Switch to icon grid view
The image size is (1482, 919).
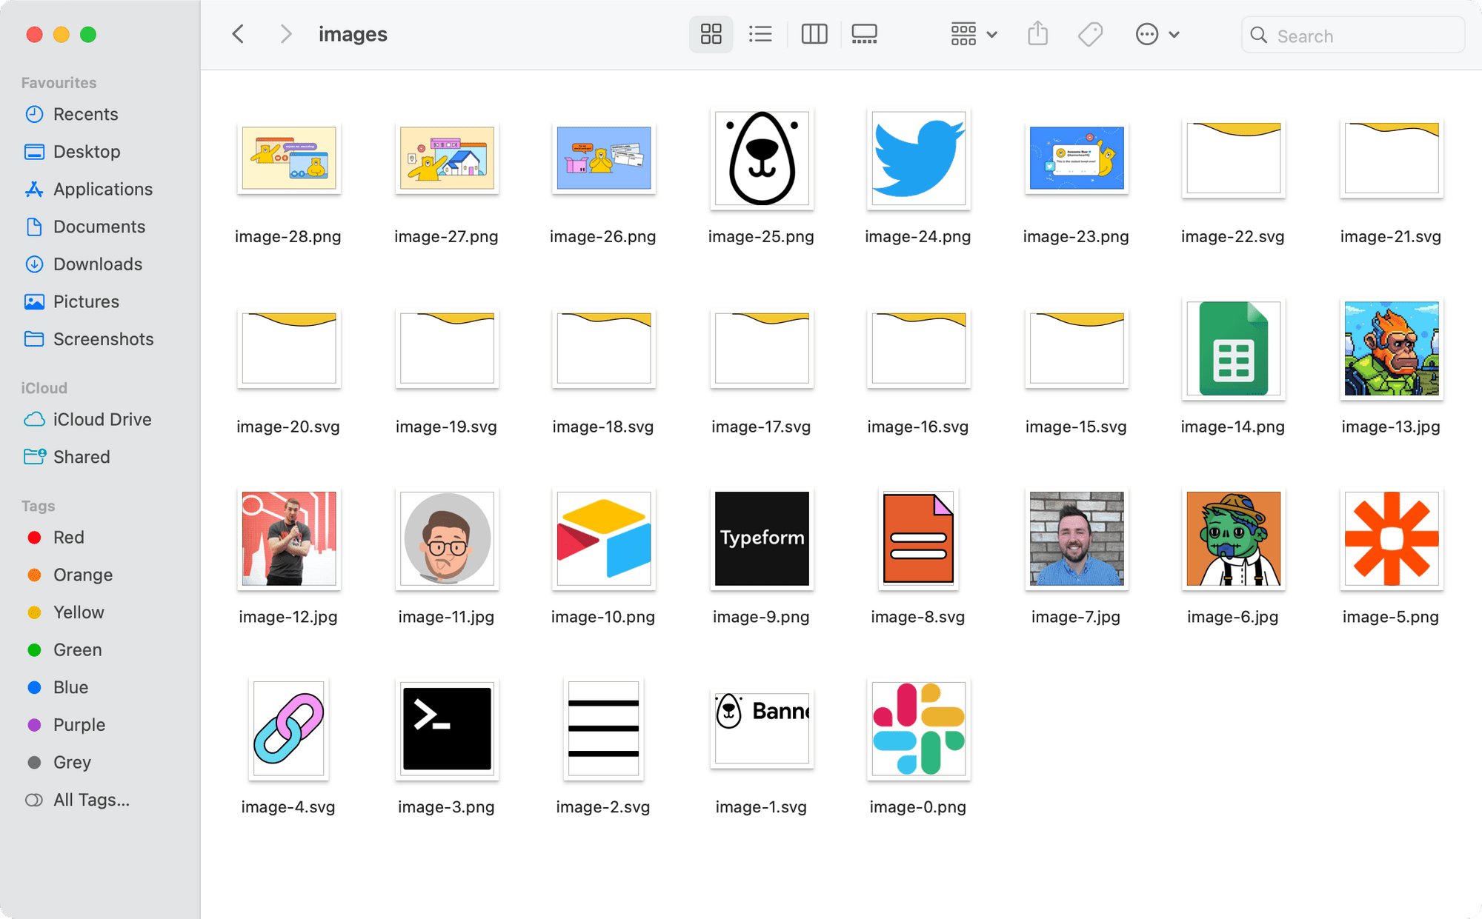click(711, 34)
